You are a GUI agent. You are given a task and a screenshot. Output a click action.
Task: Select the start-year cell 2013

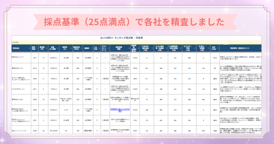(x=35, y=68)
